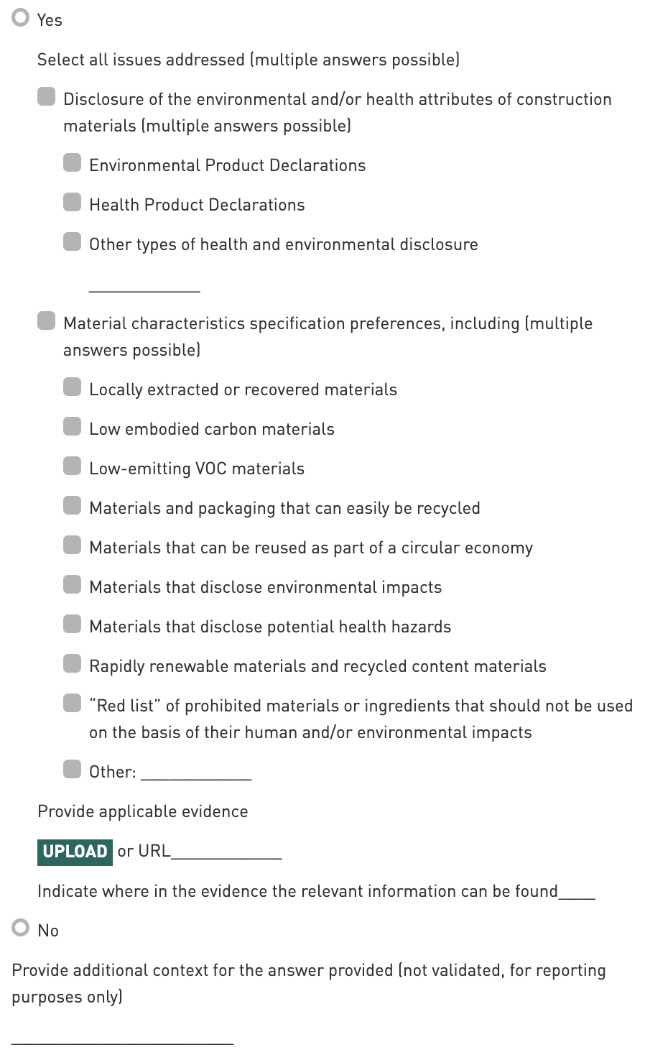Check Rapidly renewable and recycled content materials
The width and height of the screenshot is (645, 1055).
73,664
